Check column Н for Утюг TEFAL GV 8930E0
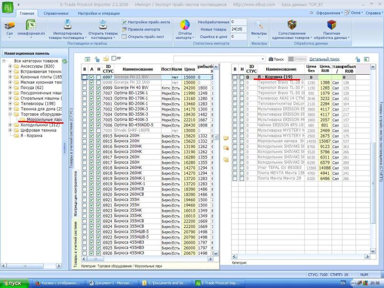The width and height of the screenshot is (384, 288). pos(242,168)
